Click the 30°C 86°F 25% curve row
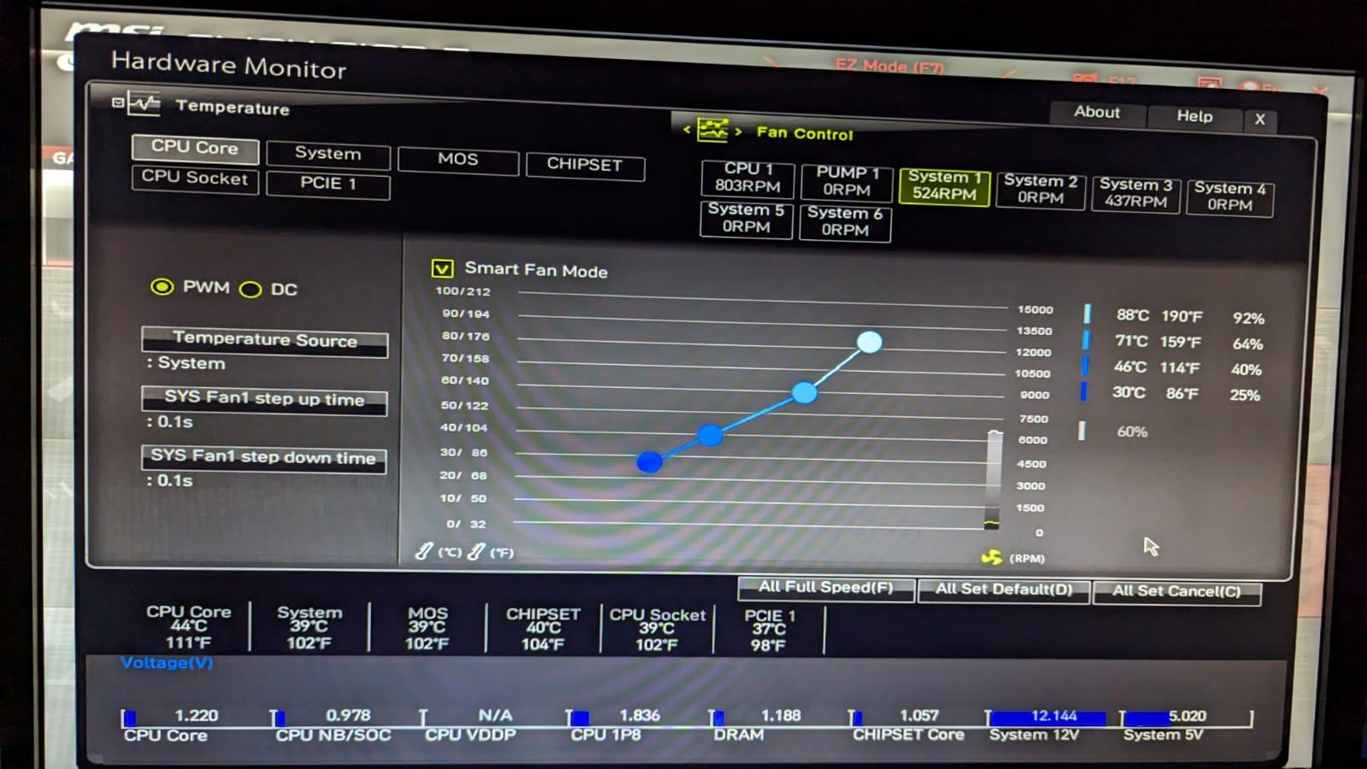 1172,393
